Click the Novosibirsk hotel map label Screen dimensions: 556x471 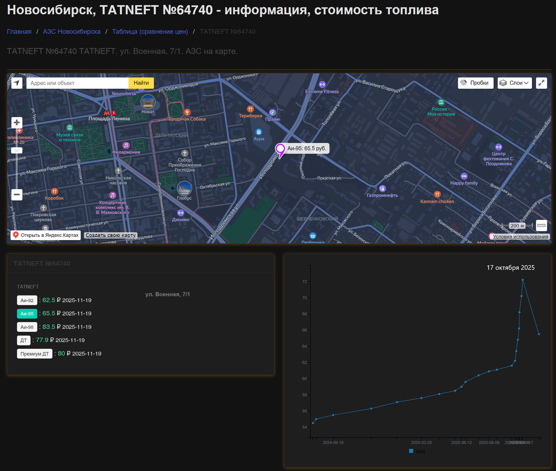(124, 93)
